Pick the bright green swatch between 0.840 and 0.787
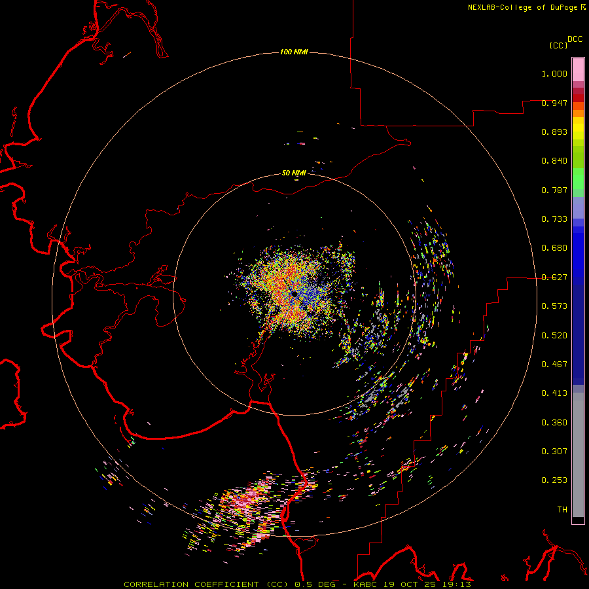 pyautogui.click(x=578, y=179)
